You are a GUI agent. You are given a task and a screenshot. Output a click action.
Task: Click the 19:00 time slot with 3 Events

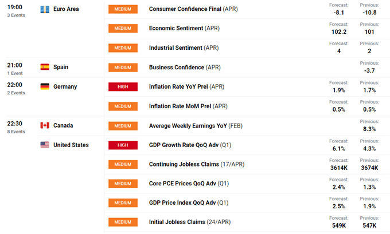(16, 11)
